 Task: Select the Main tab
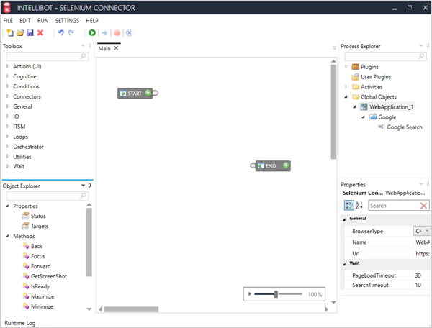(104, 48)
